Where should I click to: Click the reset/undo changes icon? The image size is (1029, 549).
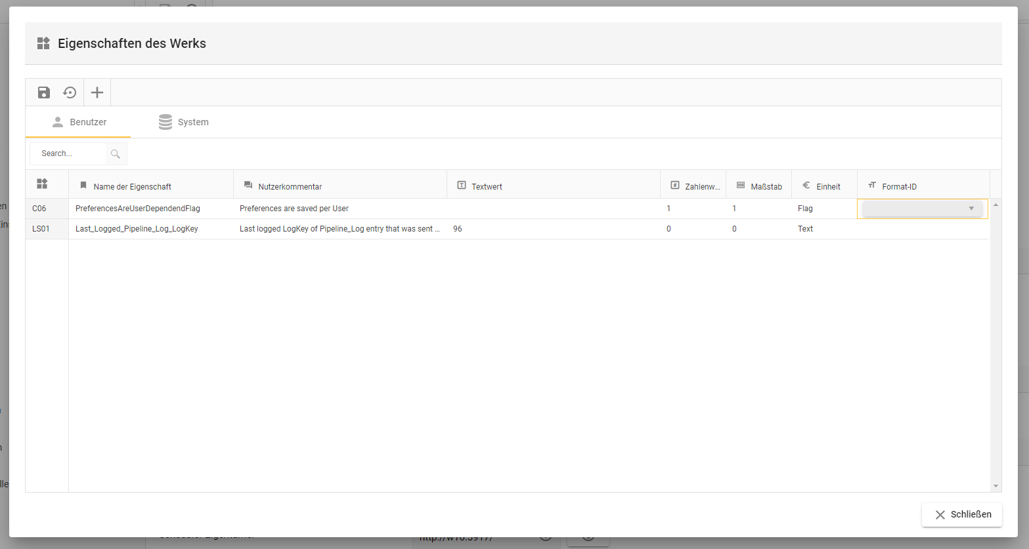(x=70, y=92)
